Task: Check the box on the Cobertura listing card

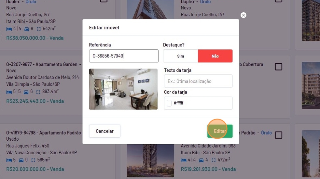Action: tap(278, 67)
